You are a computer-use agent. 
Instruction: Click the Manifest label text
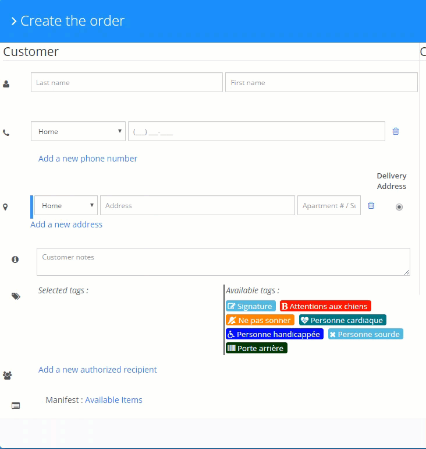tap(64, 400)
